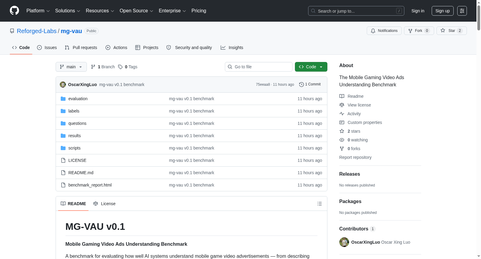Go to the GitHub homepage logo

(x=14, y=11)
